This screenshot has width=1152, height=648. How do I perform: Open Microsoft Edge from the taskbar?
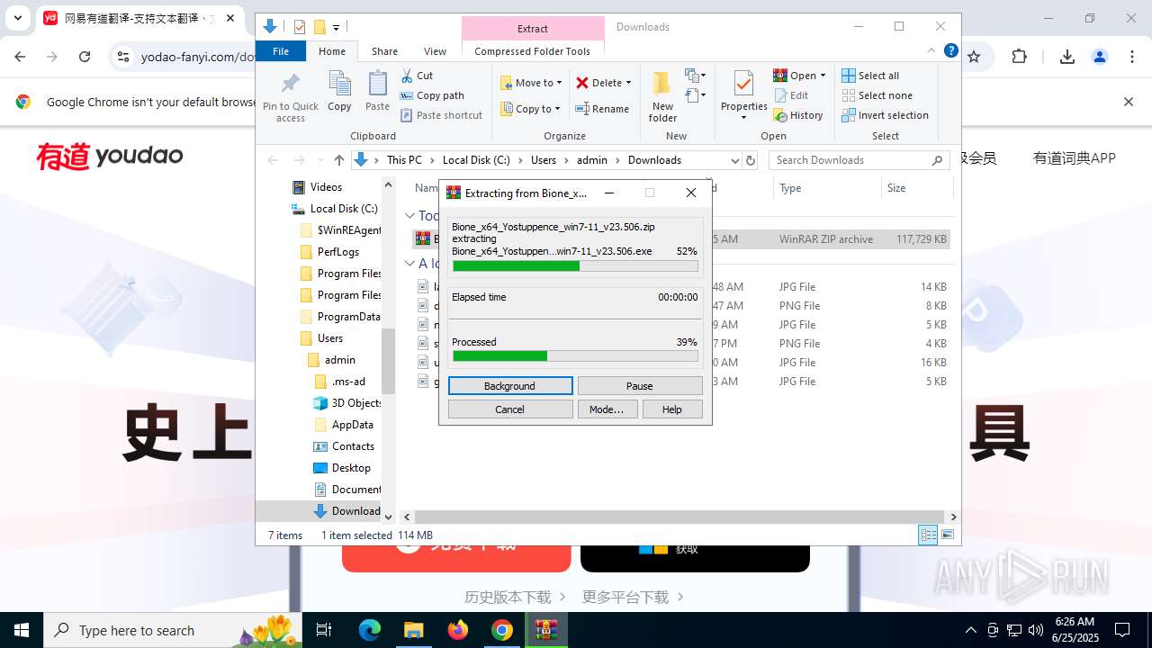click(x=369, y=630)
